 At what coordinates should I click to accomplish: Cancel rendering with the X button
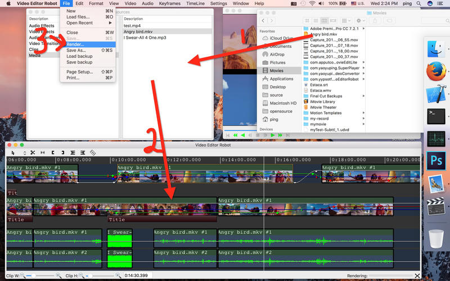click(417, 276)
